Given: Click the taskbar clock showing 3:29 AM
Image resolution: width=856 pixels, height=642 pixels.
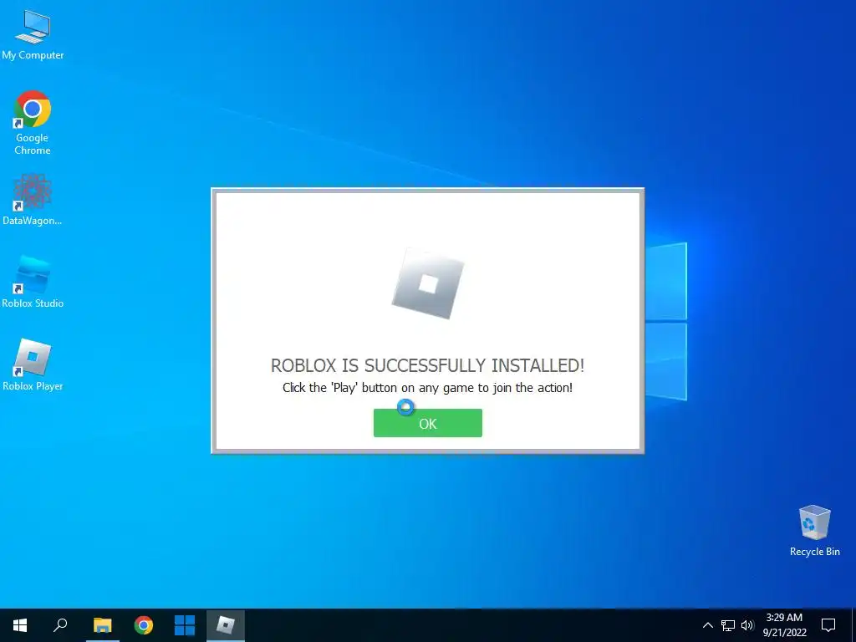Looking at the screenshot, I should (x=784, y=625).
